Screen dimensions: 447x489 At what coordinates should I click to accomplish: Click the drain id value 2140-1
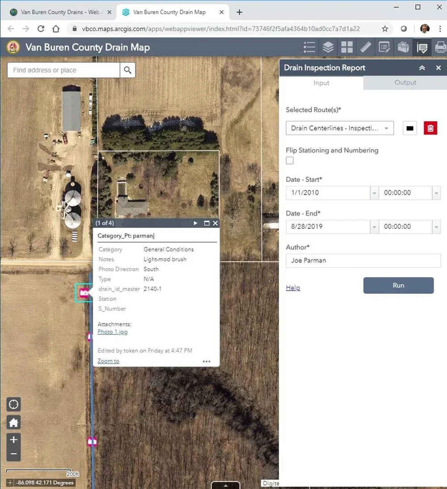(x=152, y=289)
